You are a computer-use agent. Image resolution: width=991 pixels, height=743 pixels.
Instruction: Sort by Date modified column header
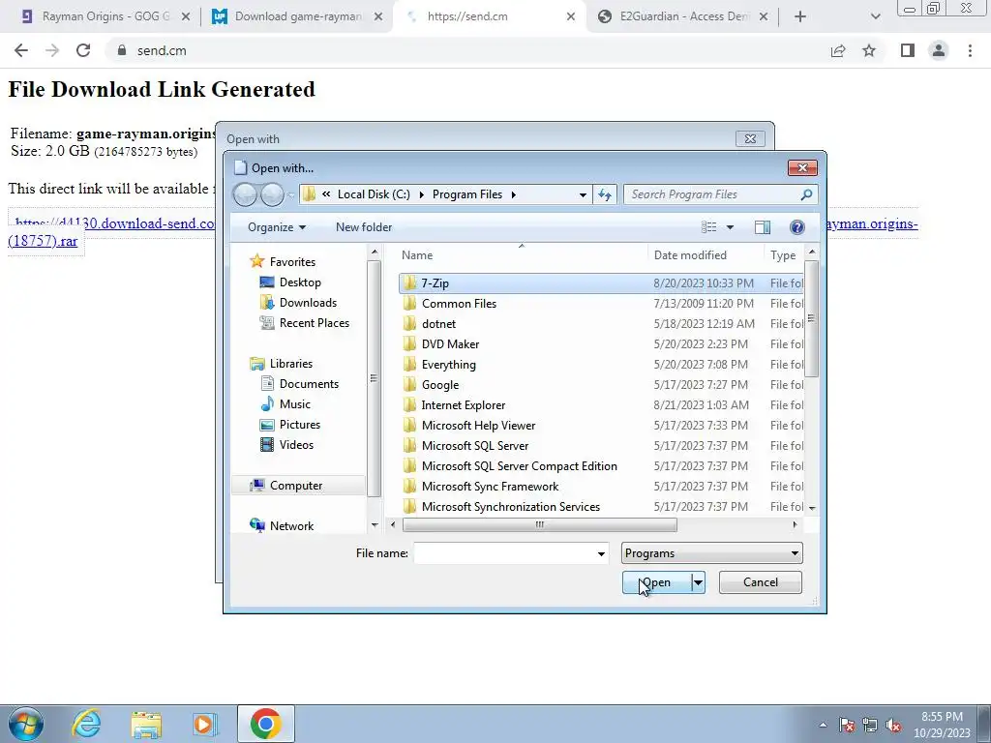click(x=706, y=255)
